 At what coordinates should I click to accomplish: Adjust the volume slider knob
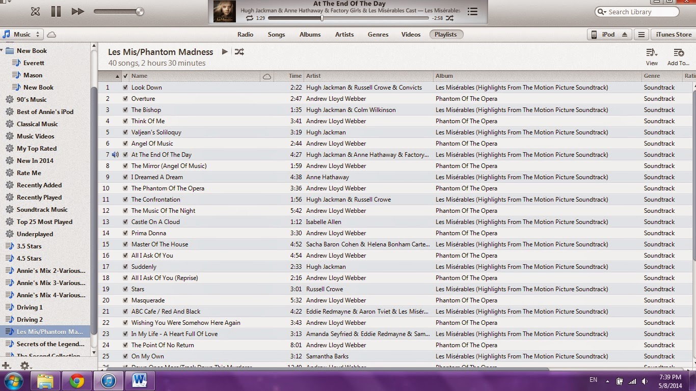pos(140,12)
